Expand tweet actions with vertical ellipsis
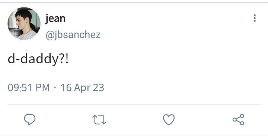 coord(255,18)
